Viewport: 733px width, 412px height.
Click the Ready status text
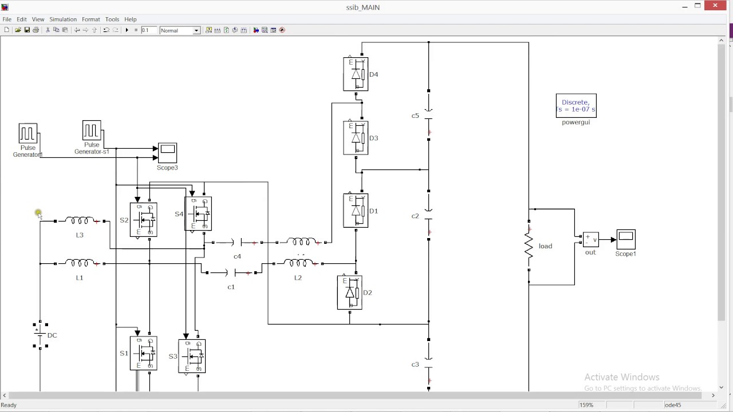[9, 405]
